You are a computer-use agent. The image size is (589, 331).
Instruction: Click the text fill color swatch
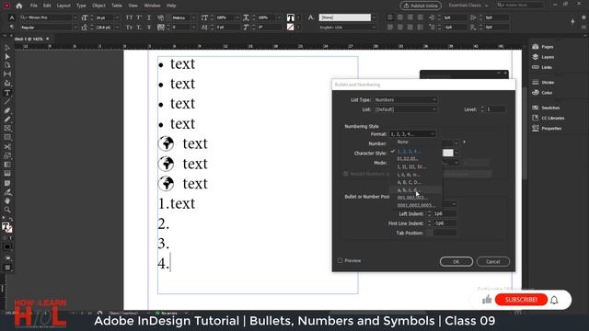pos(291,17)
